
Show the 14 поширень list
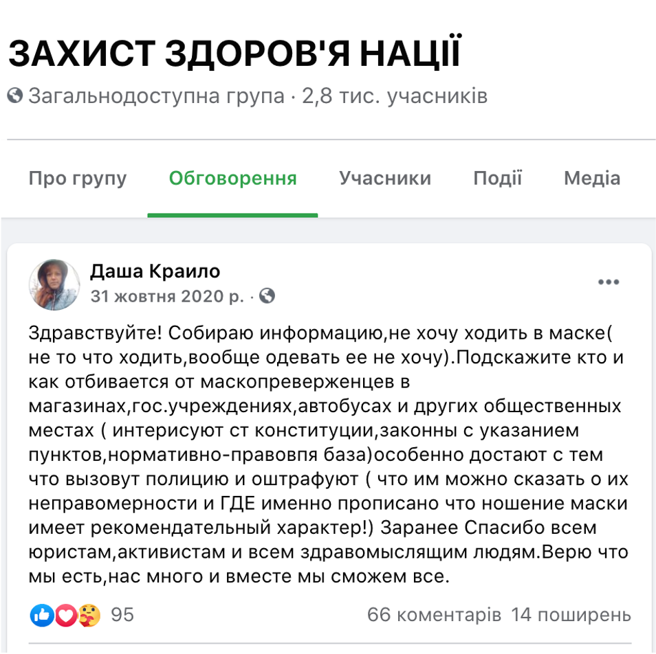(x=571, y=614)
